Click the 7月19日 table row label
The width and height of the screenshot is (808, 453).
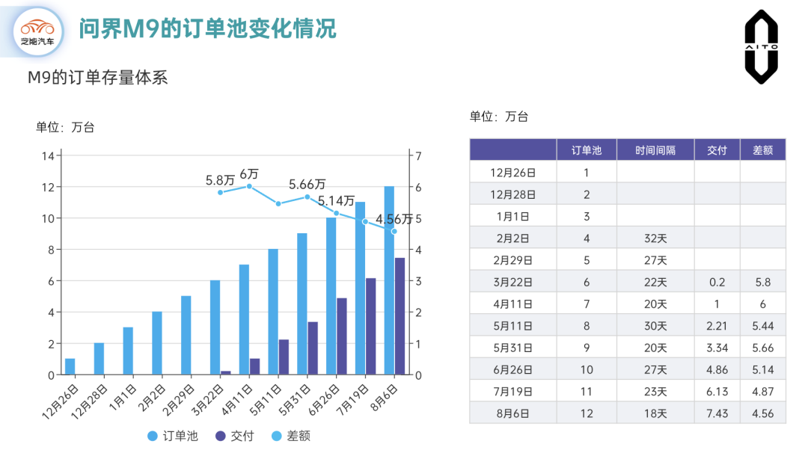point(512,391)
